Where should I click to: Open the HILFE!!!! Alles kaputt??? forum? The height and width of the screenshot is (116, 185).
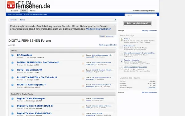tap(31, 85)
